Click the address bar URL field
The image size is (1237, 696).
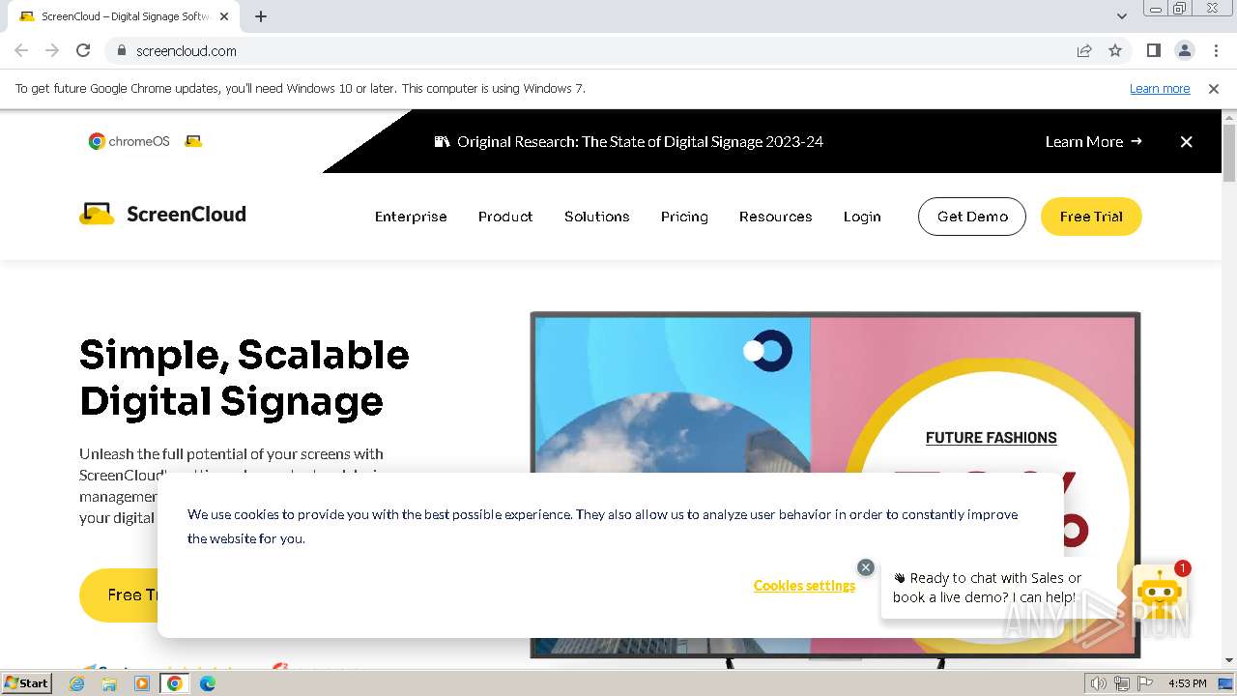click(599, 50)
